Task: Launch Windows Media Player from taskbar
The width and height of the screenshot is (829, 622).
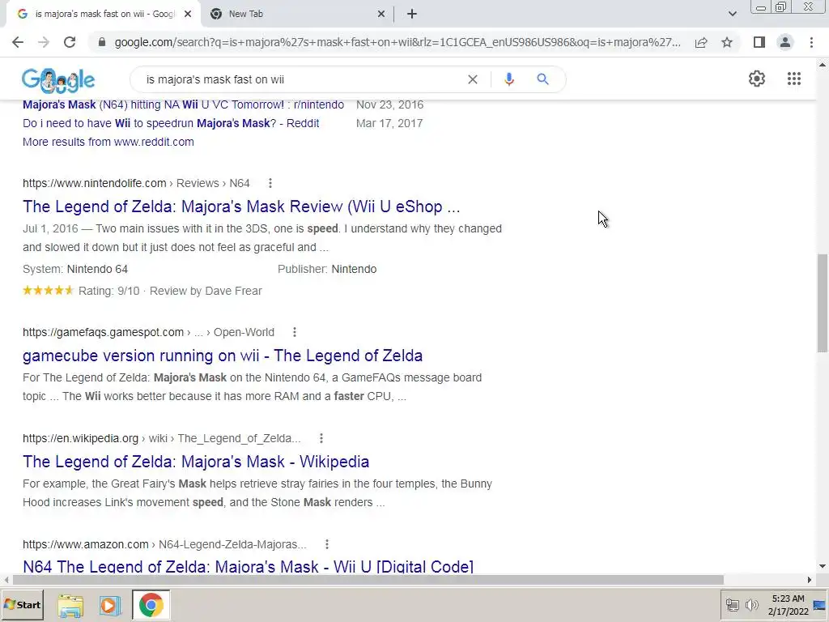Action: coord(110,605)
